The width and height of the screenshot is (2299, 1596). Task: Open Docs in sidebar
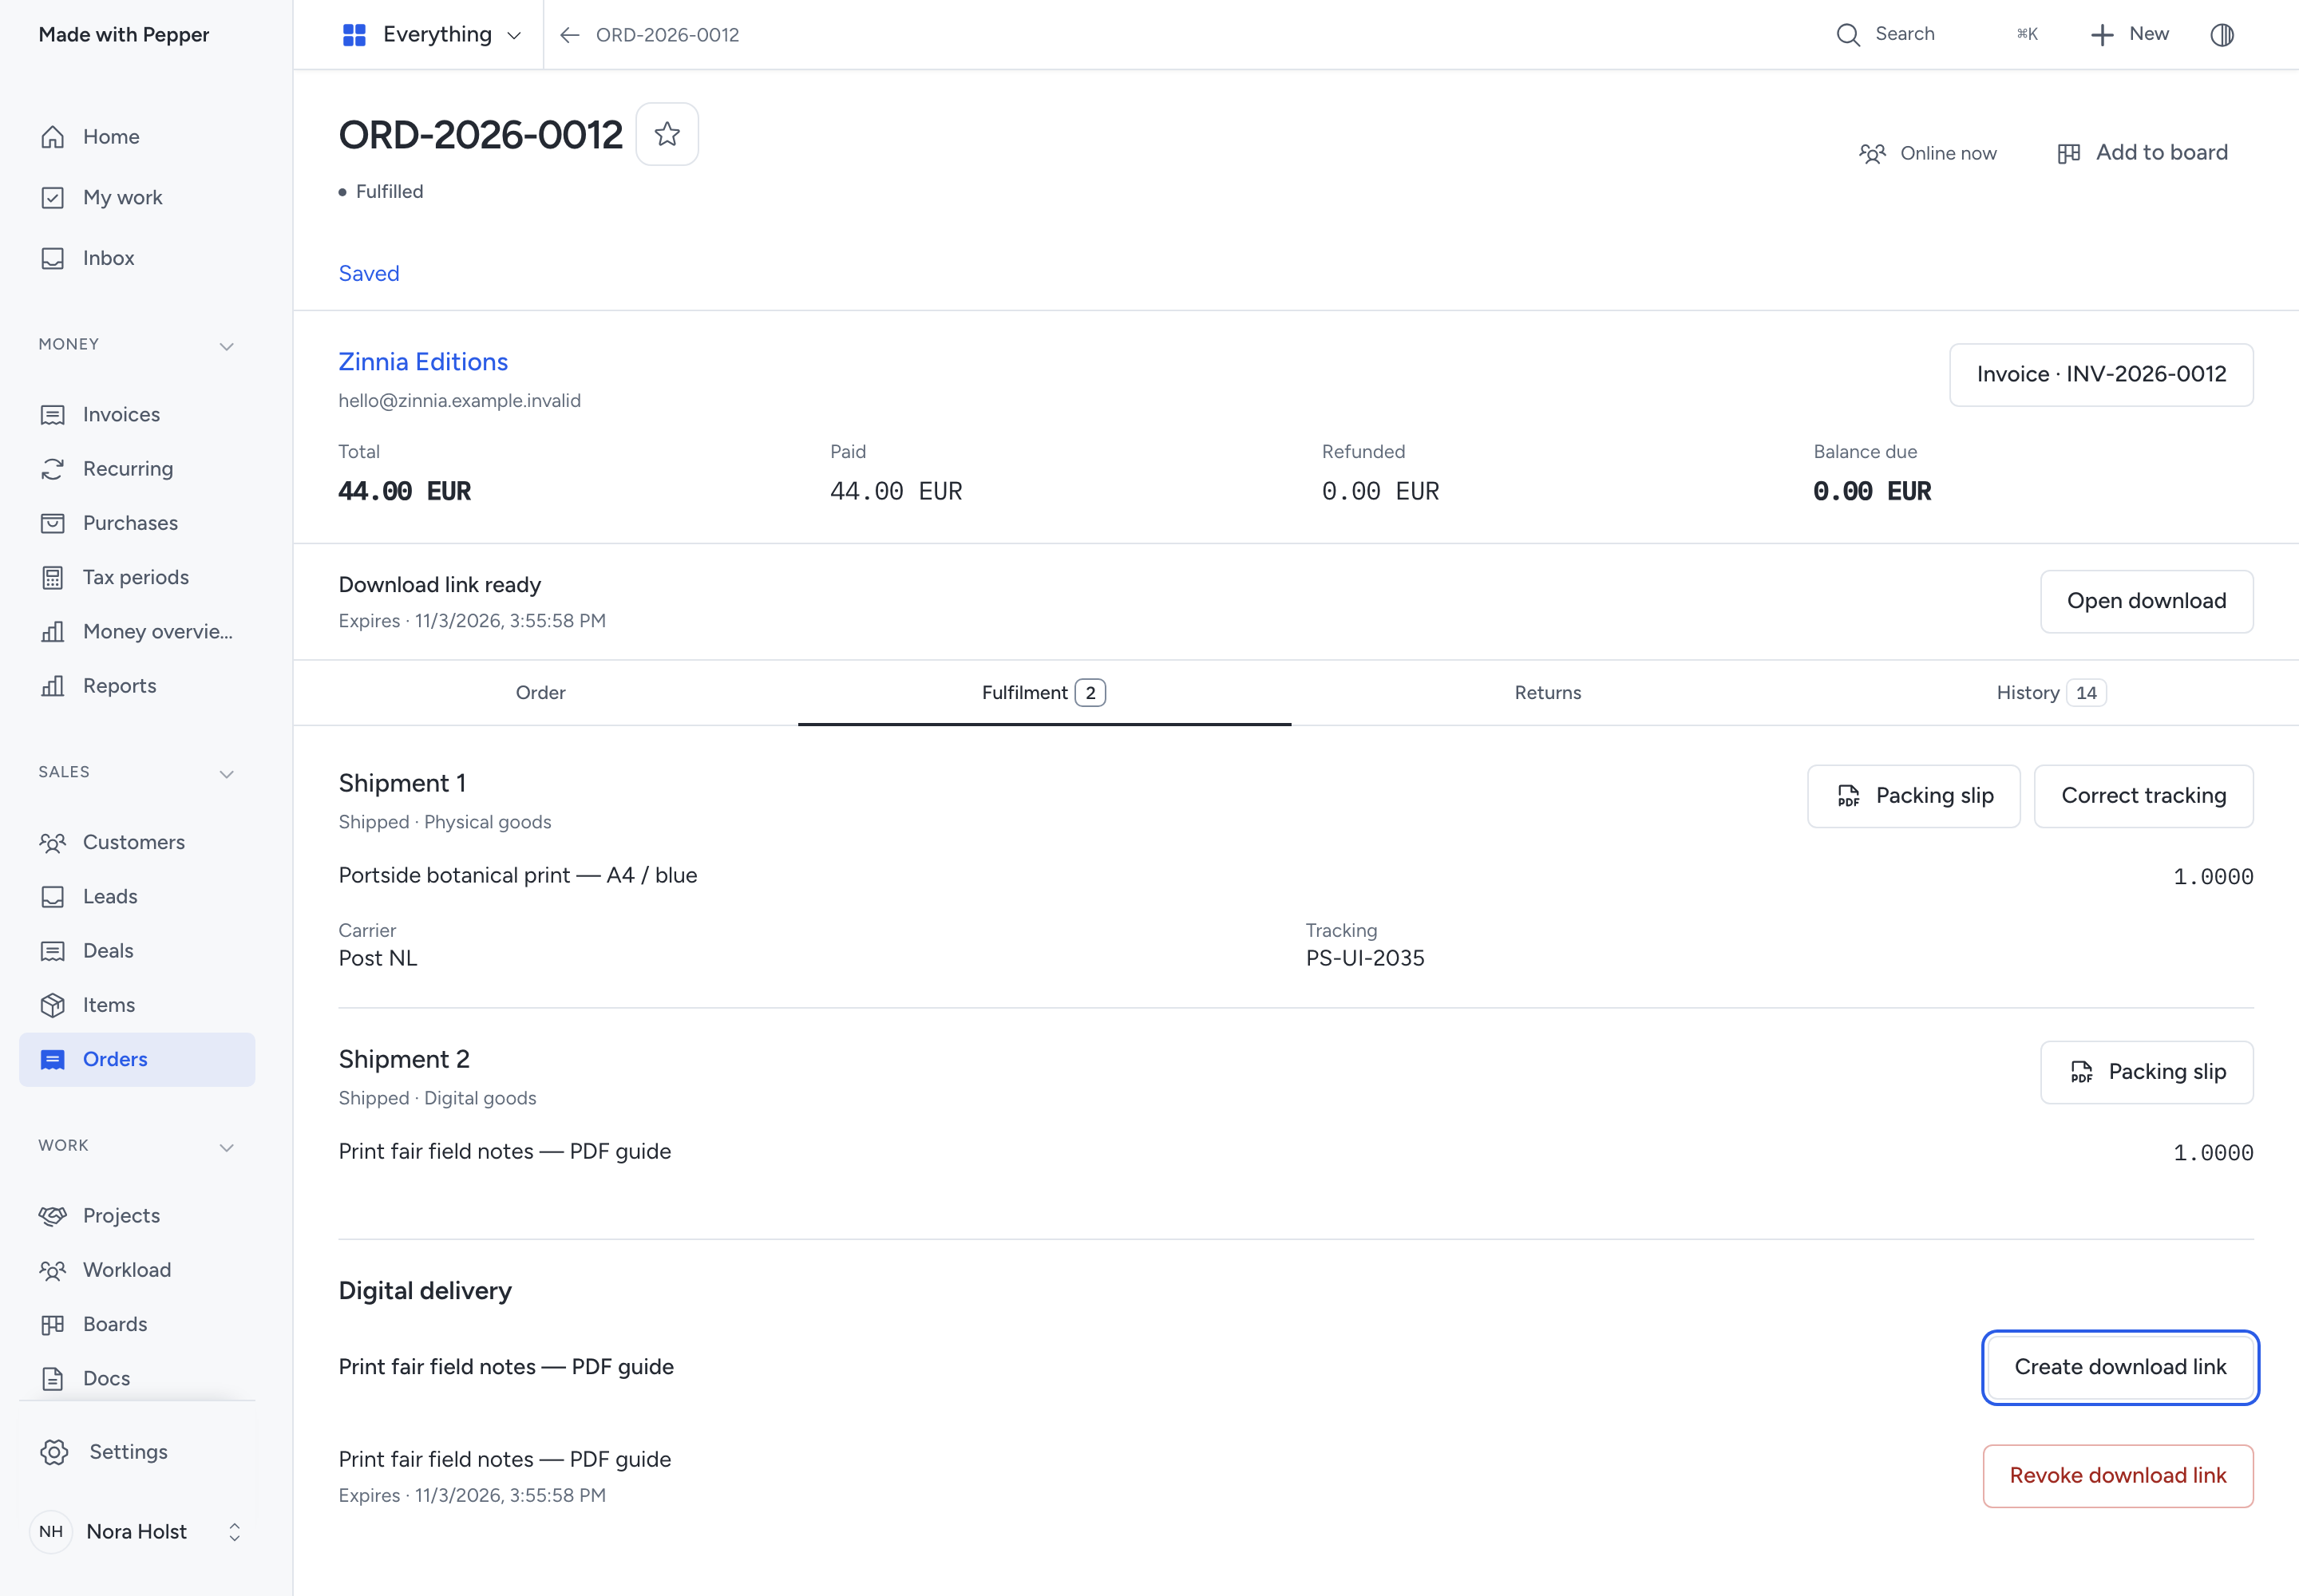pyautogui.click(x=137, y=1378)
